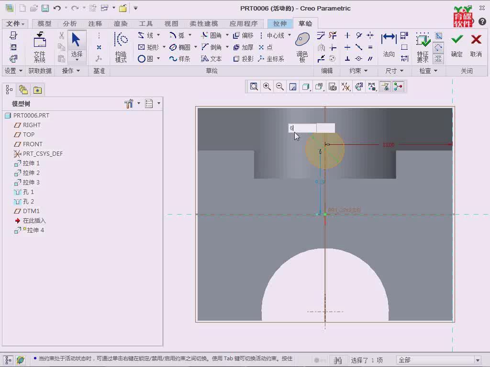490x367 pixels.
Task: Confirm the sketch with the green check
Action: click(x=457, y=45)
